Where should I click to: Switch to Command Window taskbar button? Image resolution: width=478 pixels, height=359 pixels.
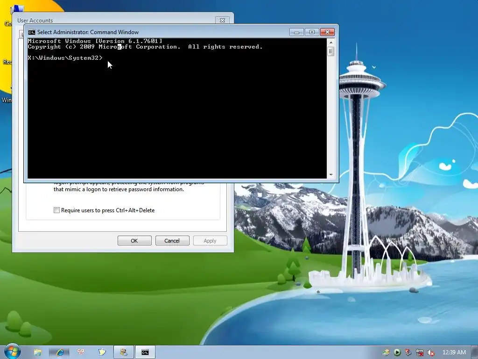pos(145,352)
